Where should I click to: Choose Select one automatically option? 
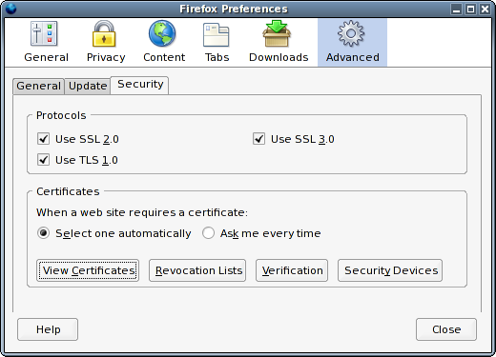43,233
